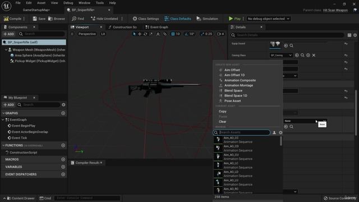Choose the translate (move) tool in viewport
359x202 pixels.
pyautogui.click(x=140, y=34)
